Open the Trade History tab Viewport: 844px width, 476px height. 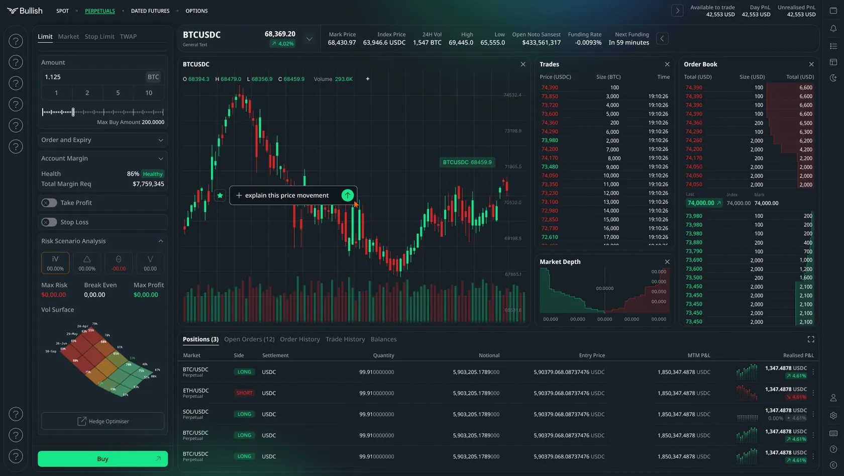tap(345, 339)
